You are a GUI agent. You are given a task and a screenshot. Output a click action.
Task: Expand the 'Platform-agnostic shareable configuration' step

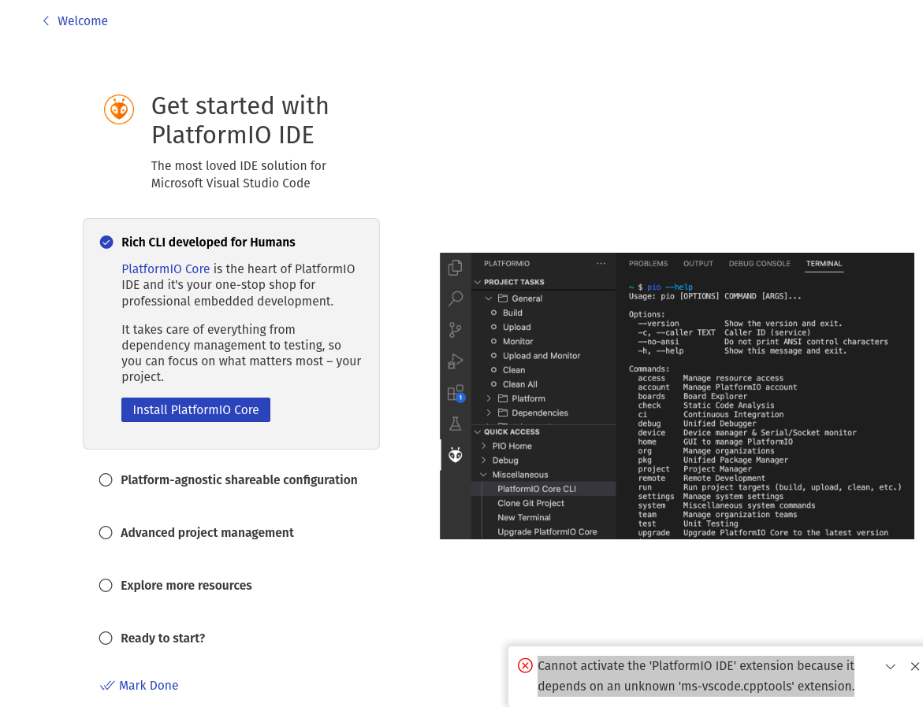239,480
